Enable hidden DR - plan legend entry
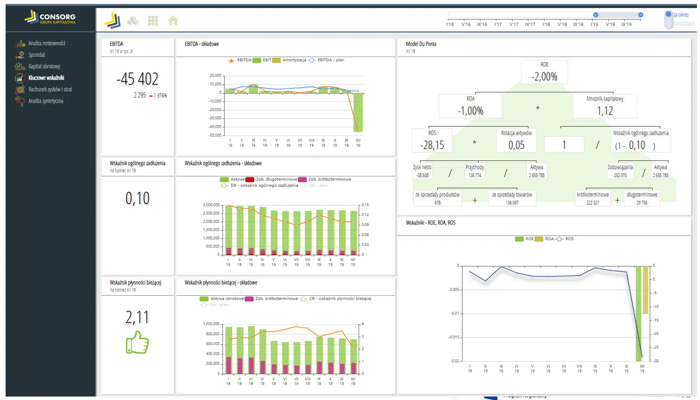 [314, 186]
